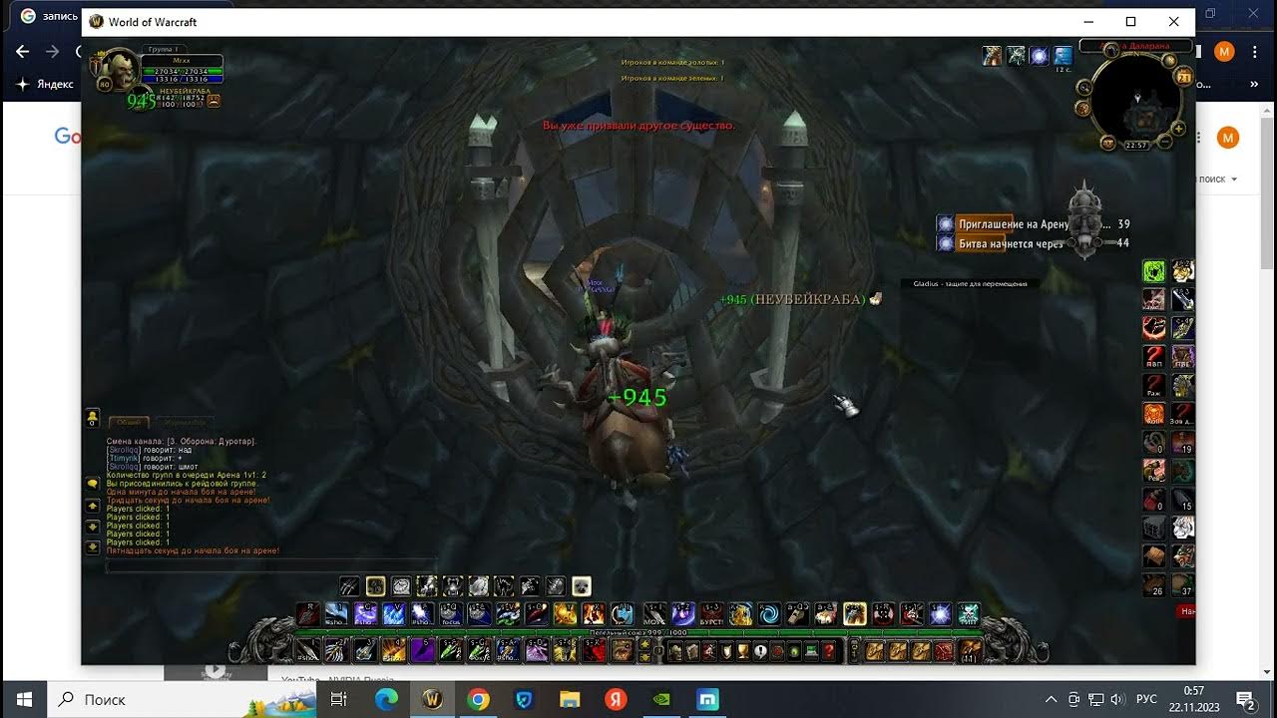Image resolution: width=1277 pixels, height=718 pixels.
Task: Open Windows taskbar search box Поиск
Action: point(182,699)
